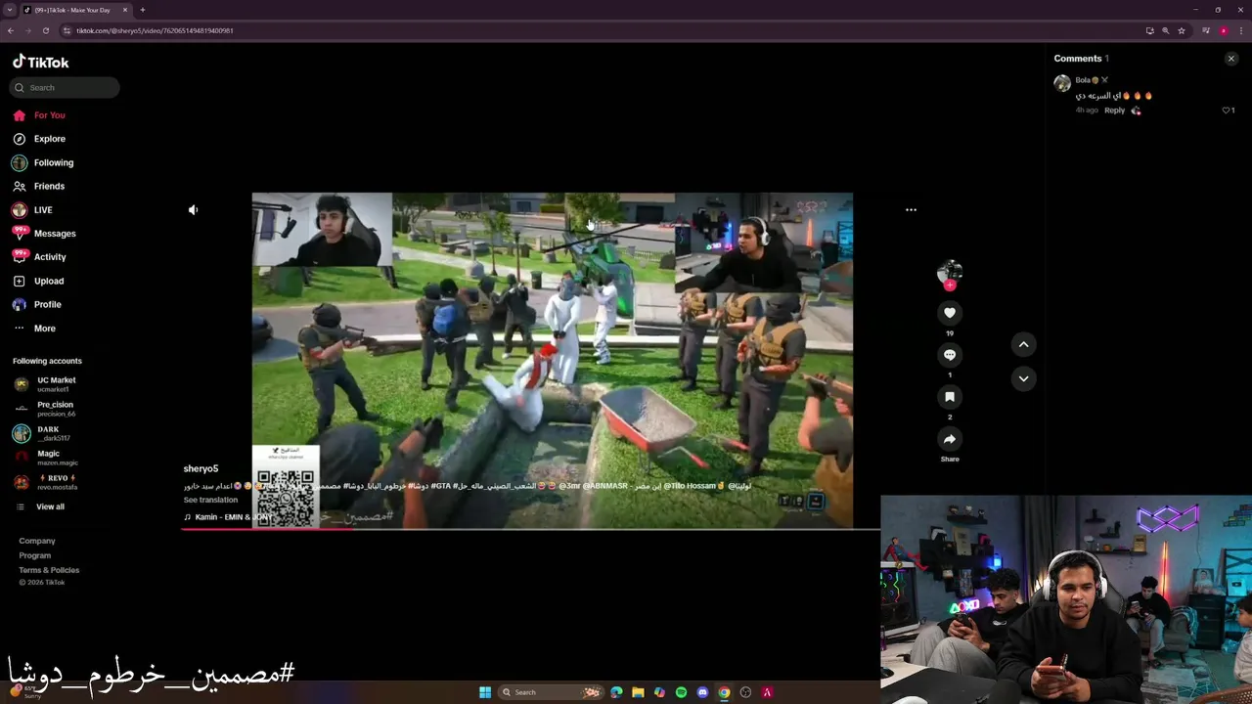Open the media control toolbar icon
The height and width of the screenshot is (704, 1252).
click(1205, 30)
